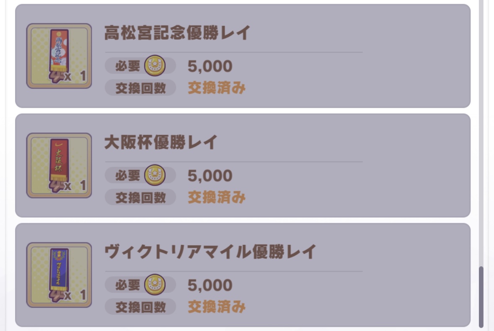Click the vertical scrollbar thumb

(481, 297)
